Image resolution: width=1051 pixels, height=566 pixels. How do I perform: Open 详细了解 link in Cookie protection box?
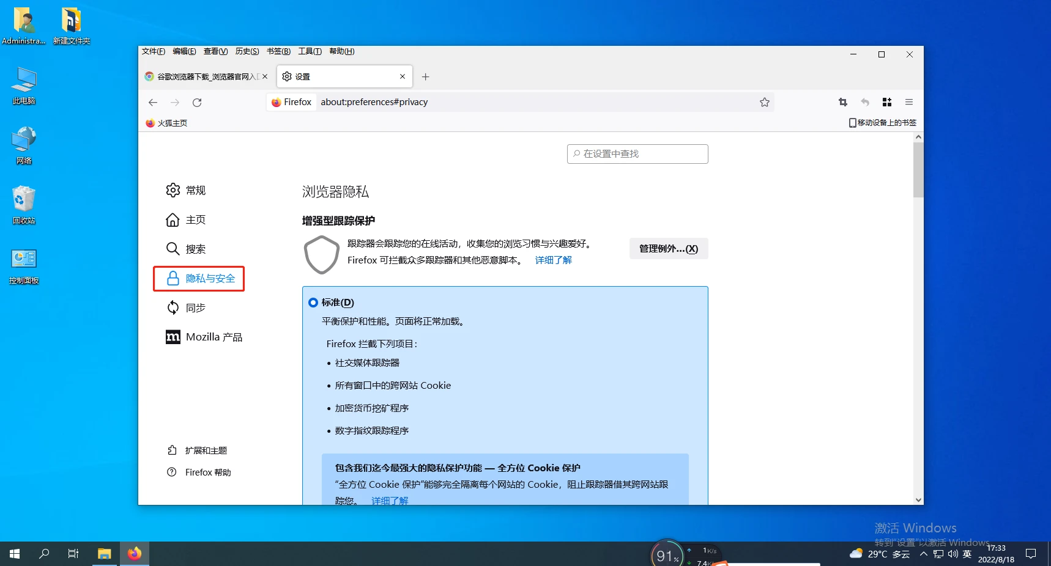(390, 501)
